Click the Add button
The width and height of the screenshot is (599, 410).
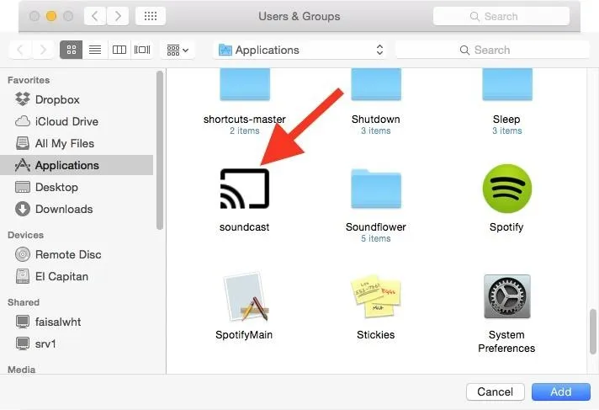[x=561, y=391]
